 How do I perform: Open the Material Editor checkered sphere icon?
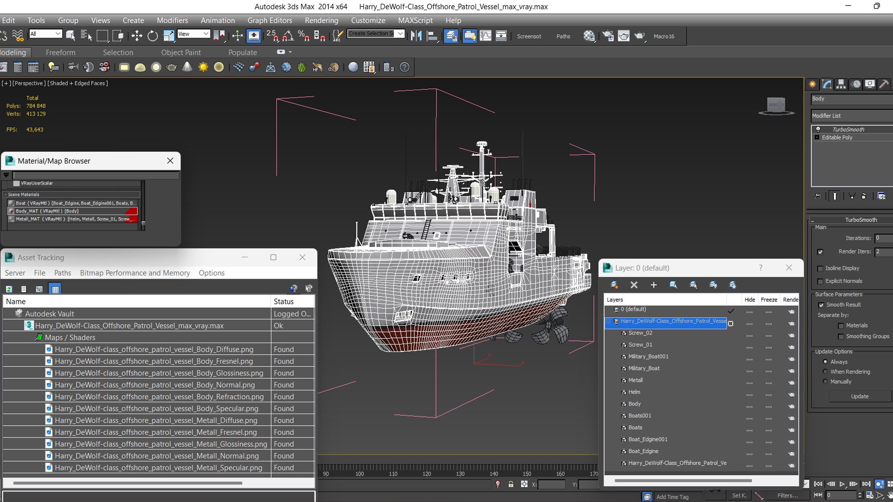pos(589,36)
